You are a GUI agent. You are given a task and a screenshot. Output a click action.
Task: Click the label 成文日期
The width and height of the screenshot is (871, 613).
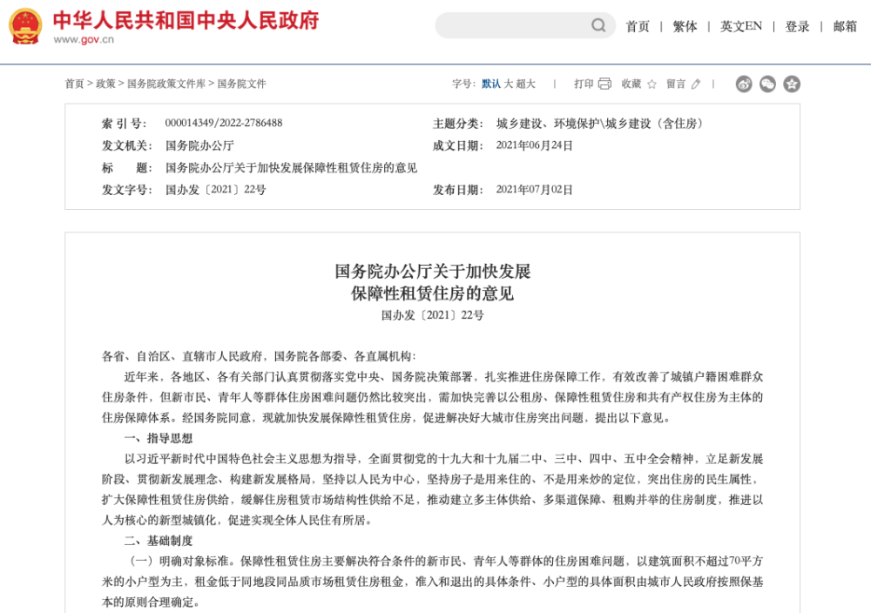click(458, 146)
